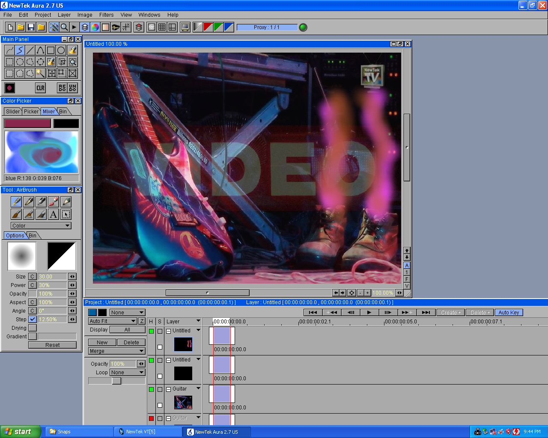Open the blending mode 'None' dropdown near swatches

(x=128, y=313)
